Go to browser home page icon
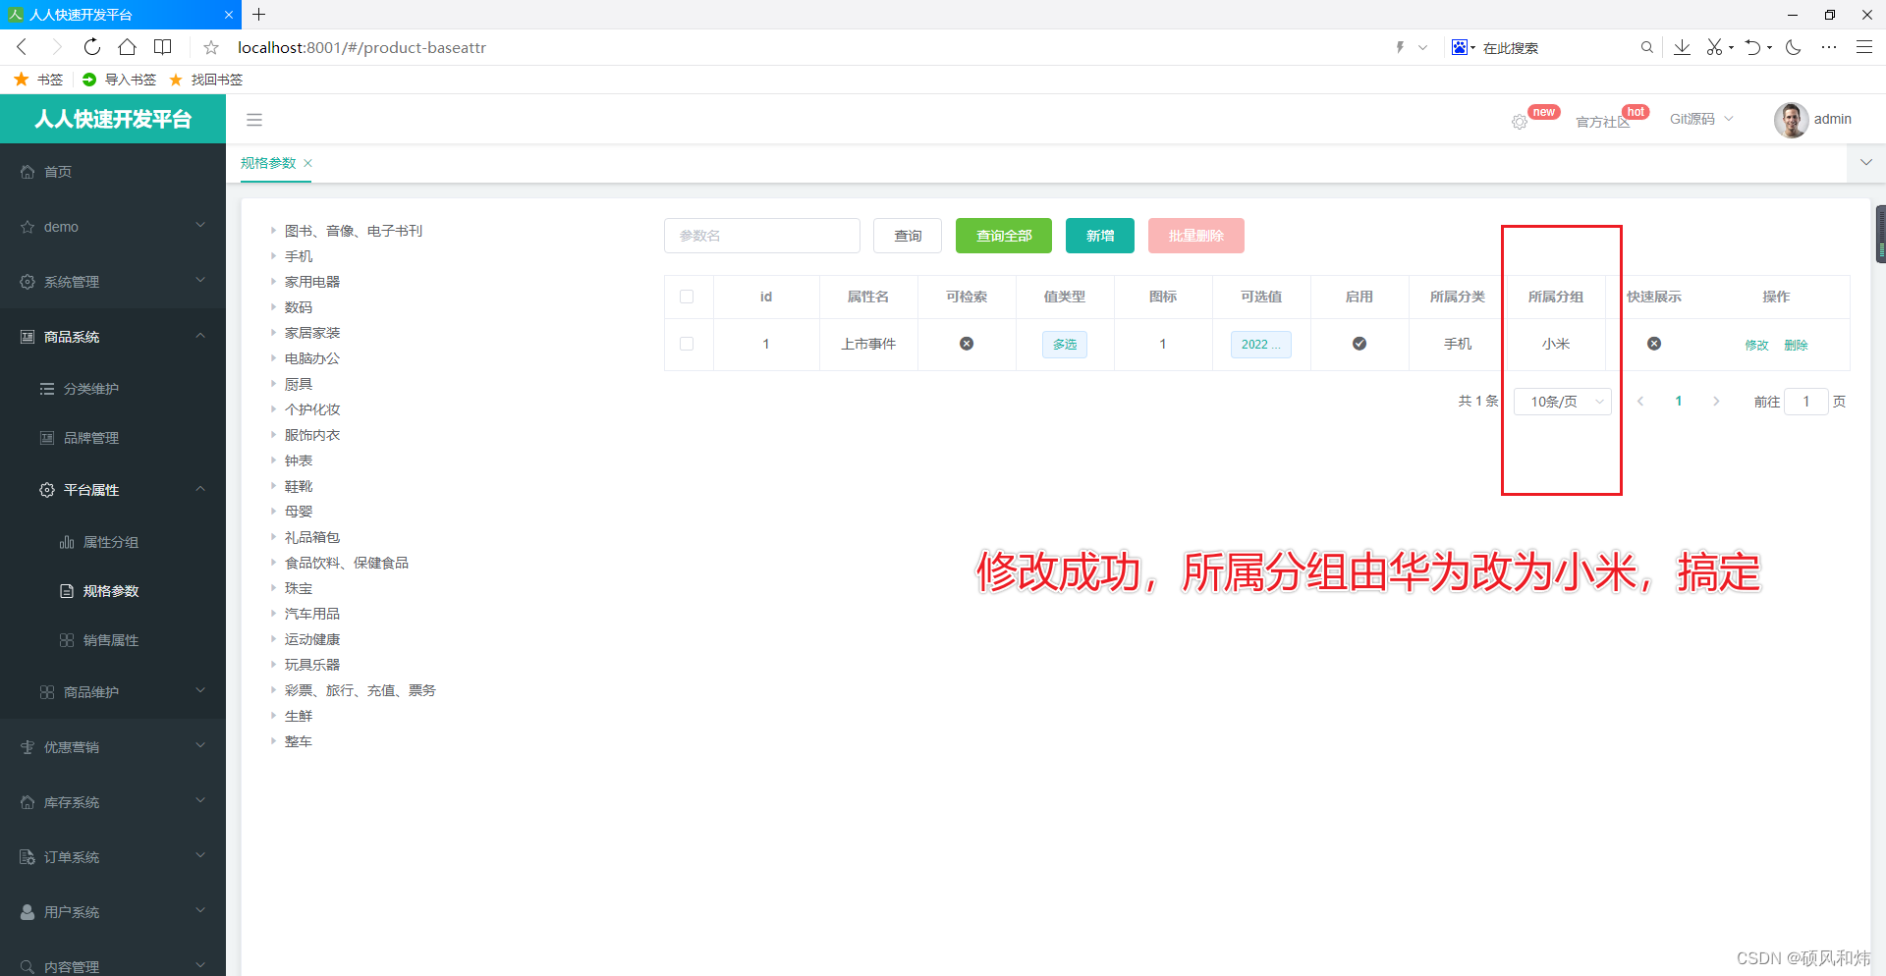Screen dimensions: 1886x976 tap(127, 47)
